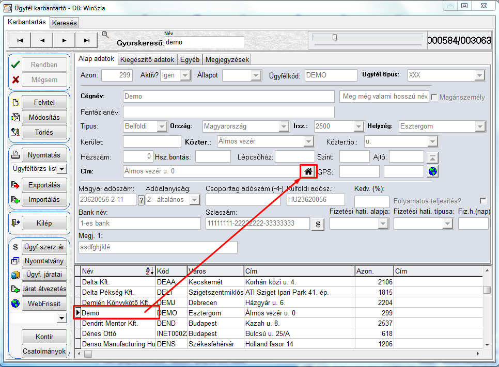Open the Adóalanyiság dropdown list
This screenshot has height=367, width=499.
tap(194, 200)
